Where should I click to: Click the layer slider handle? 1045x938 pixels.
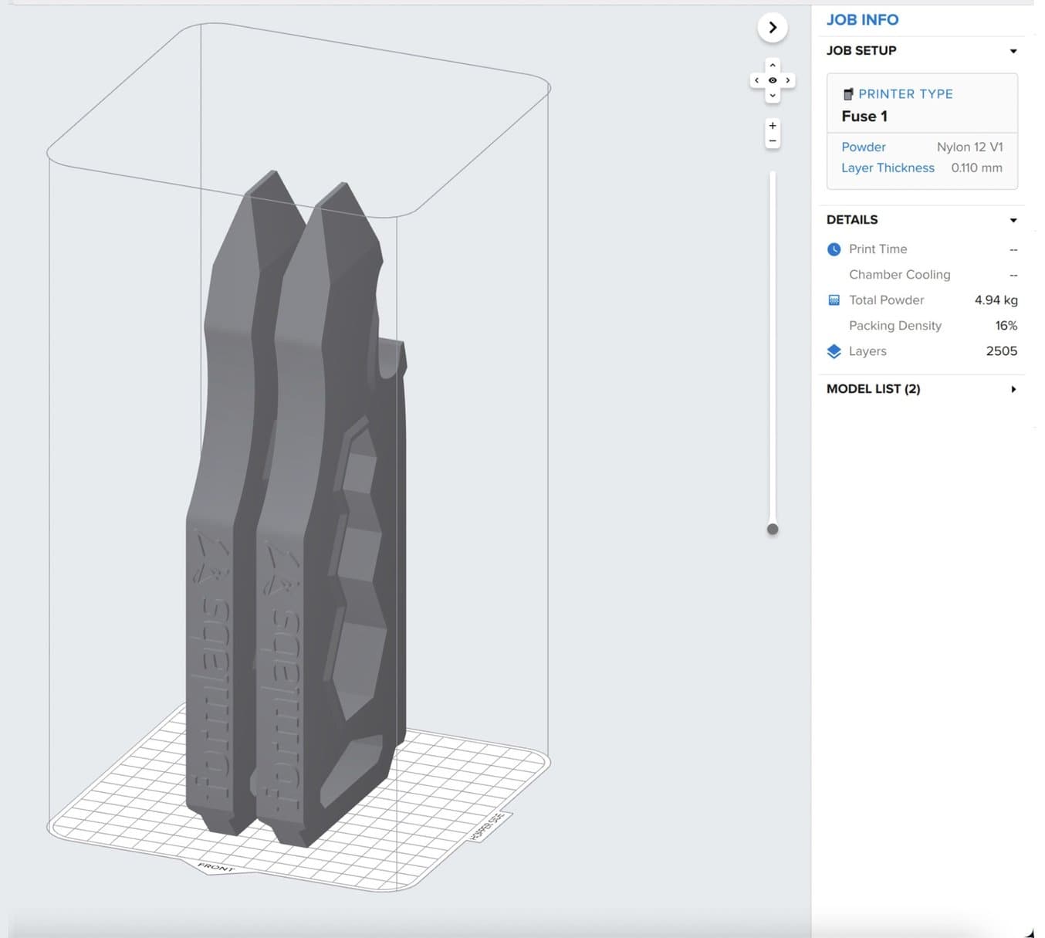[773, 530]
